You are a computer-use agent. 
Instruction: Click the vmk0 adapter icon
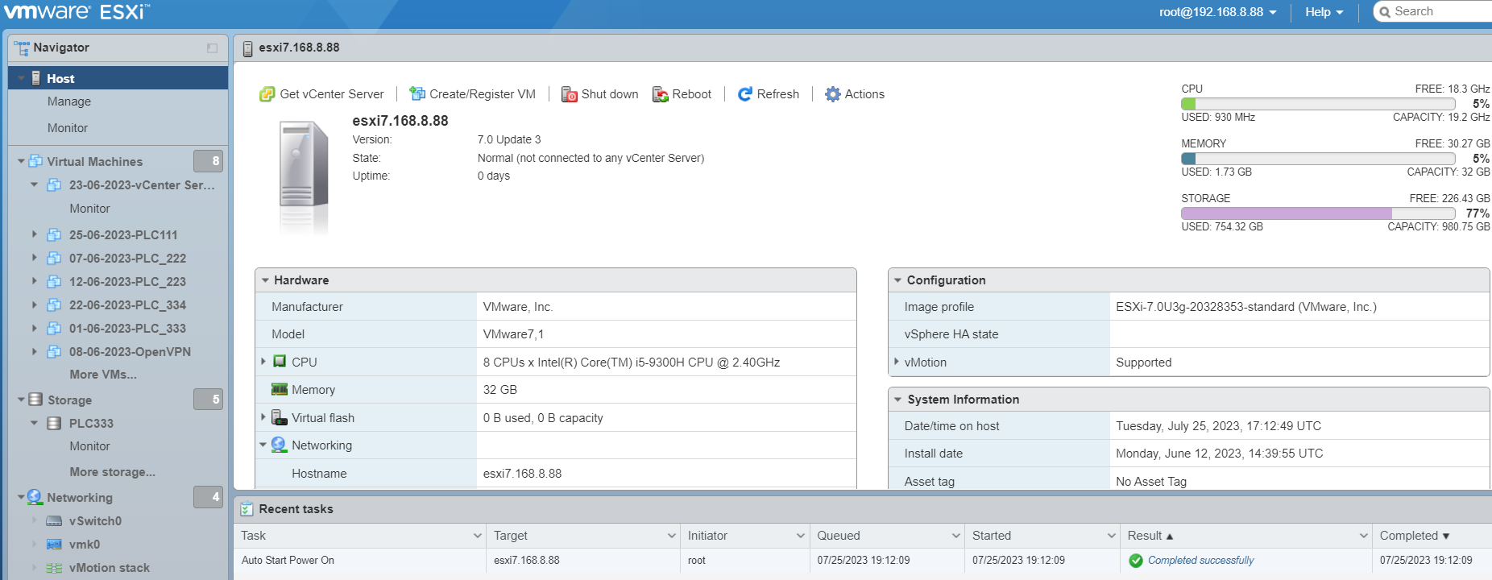[54, 545]
